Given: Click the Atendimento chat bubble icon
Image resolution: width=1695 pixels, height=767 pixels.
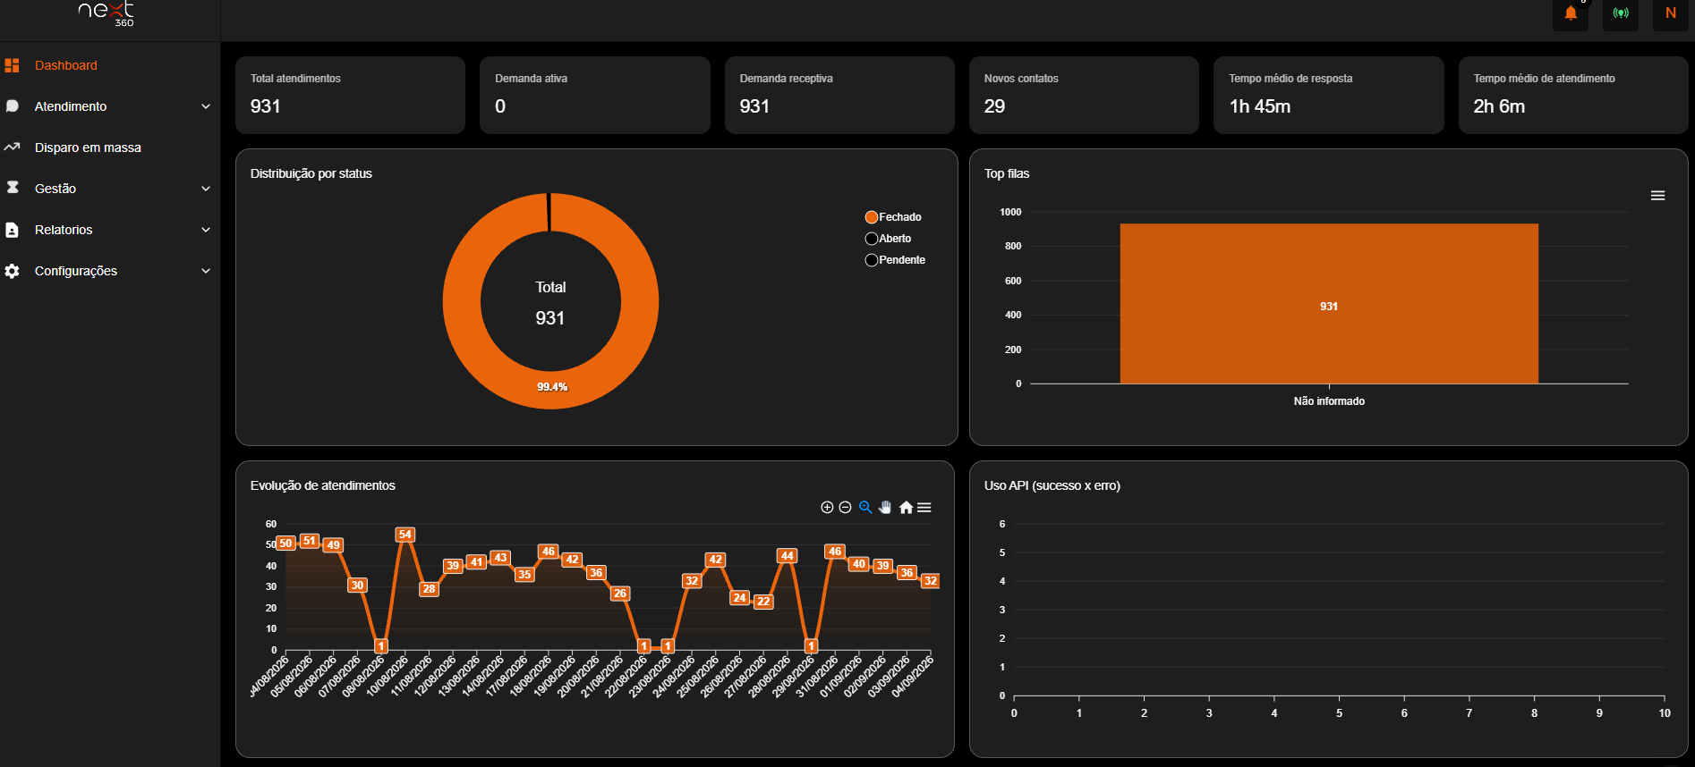Looking at the screenshot, I should (x=13, y=106).
